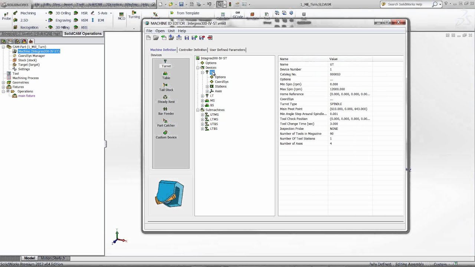475x267 pixels.
Task: Select the Model tab at bottom
Action: click(x=29, y=258)
